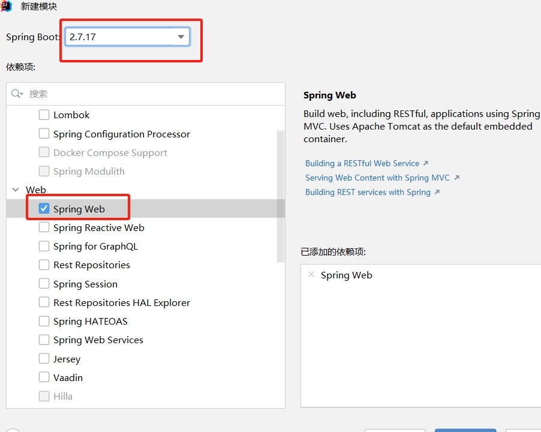Open the Spring Boot version dropdown

tap(181, 37)
